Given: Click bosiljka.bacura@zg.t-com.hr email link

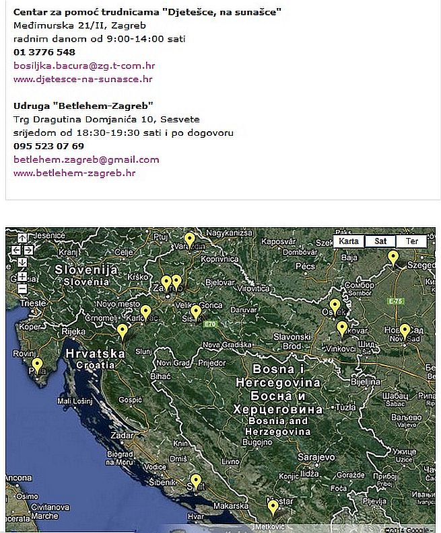Looking at the screenshot, I should (85, 65).
